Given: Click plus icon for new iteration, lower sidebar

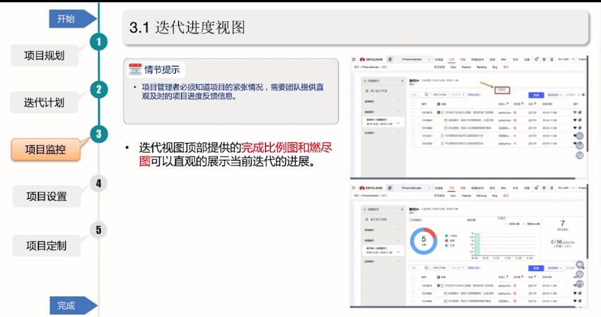Looking at the screenshot, I should (365, 209).
